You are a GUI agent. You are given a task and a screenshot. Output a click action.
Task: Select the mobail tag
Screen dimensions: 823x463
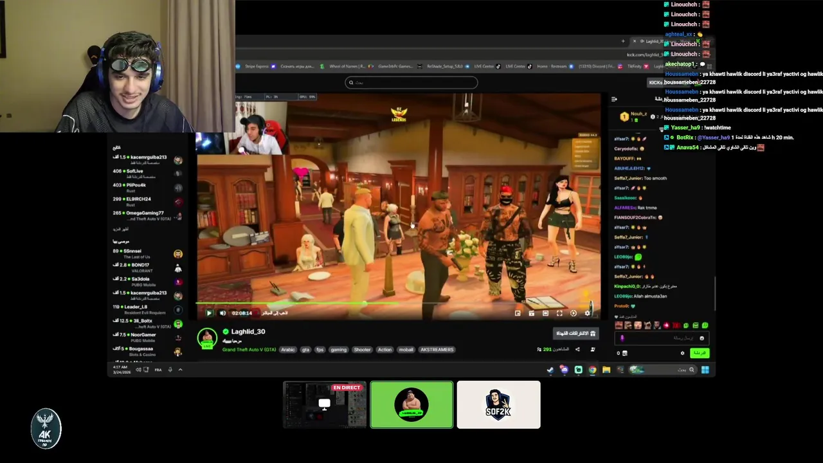(406, 350)
